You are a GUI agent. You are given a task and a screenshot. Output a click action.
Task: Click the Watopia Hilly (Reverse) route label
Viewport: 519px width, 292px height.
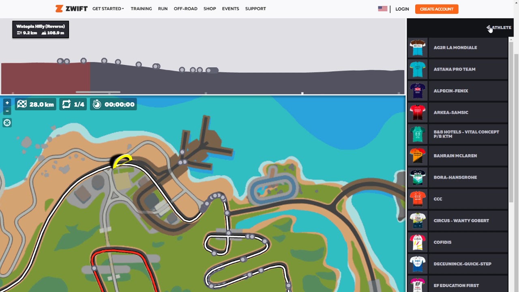click(41, 26)
